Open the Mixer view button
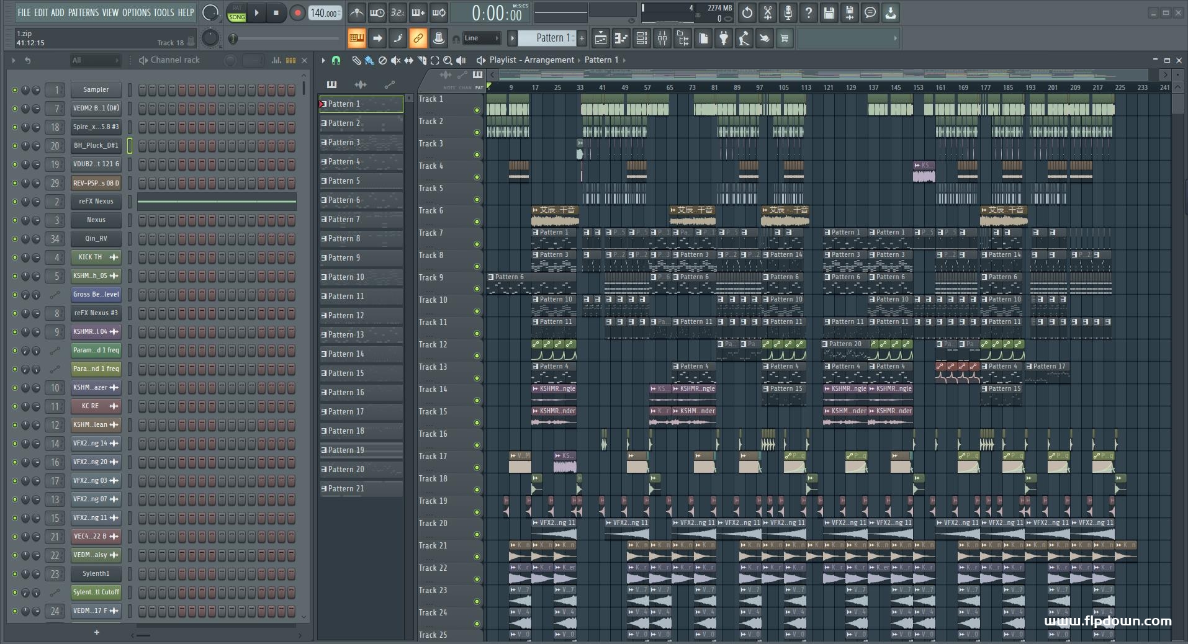The width and height of the screenshot is (1188, 644). pos(662,38)
